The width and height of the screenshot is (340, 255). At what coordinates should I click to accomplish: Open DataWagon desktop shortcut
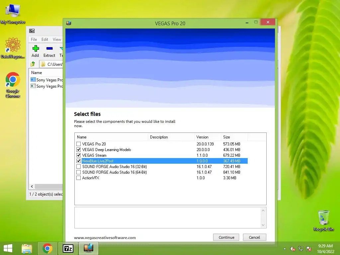click(x=13, y=48)
